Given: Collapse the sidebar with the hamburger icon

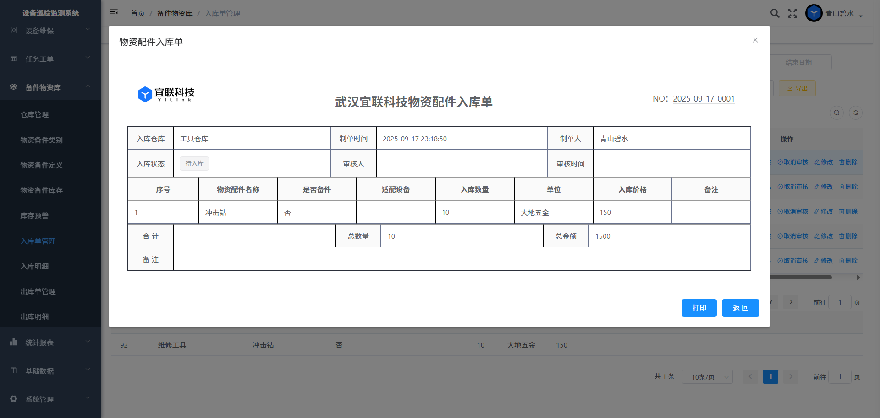Looking at the screenshot, I should [114, 13].
